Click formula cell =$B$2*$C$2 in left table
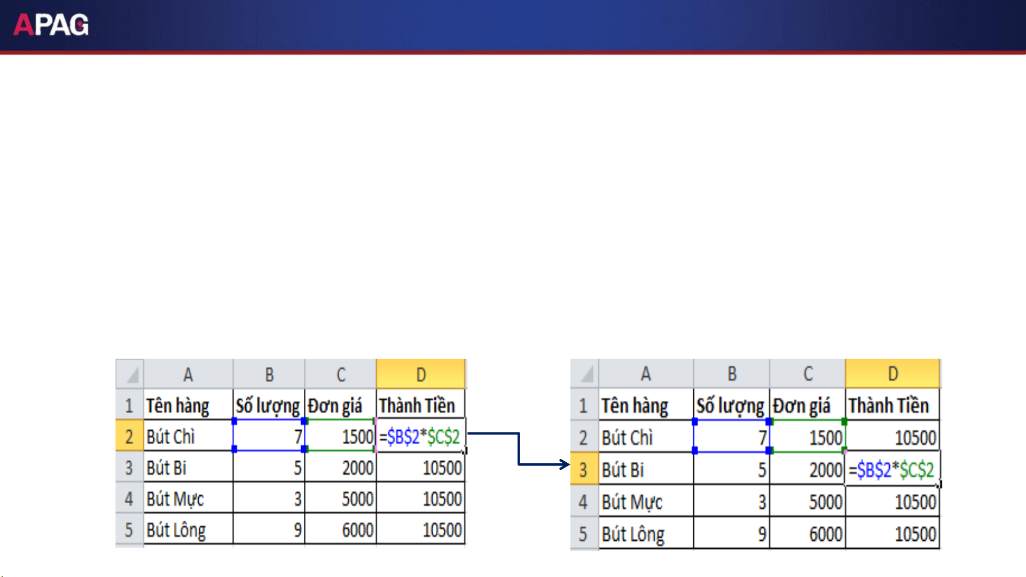1026x577 pixels. point(420,437)
